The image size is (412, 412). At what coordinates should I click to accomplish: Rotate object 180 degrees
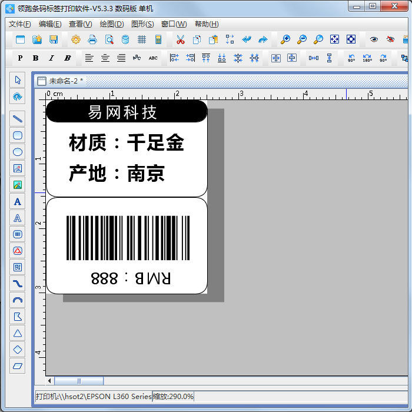(367, 58)
